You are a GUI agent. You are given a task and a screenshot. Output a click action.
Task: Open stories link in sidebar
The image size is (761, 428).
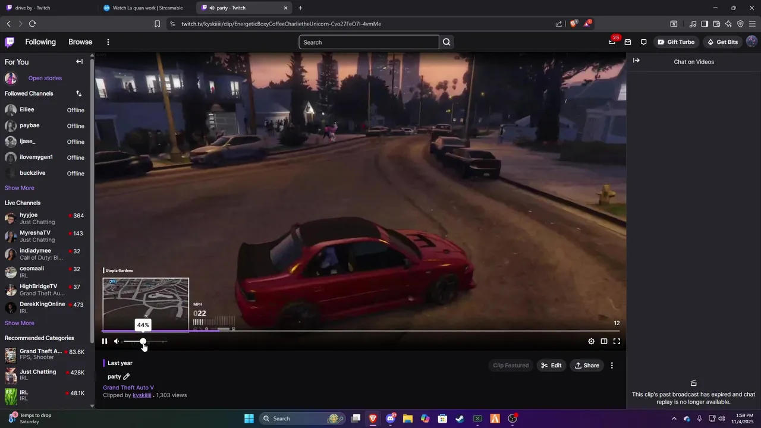45,78
